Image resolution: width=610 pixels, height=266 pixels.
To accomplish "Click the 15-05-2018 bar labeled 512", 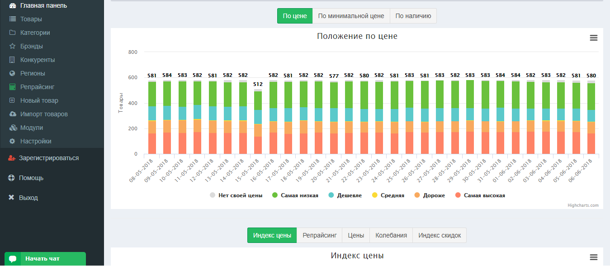I will tap(258, 122).
